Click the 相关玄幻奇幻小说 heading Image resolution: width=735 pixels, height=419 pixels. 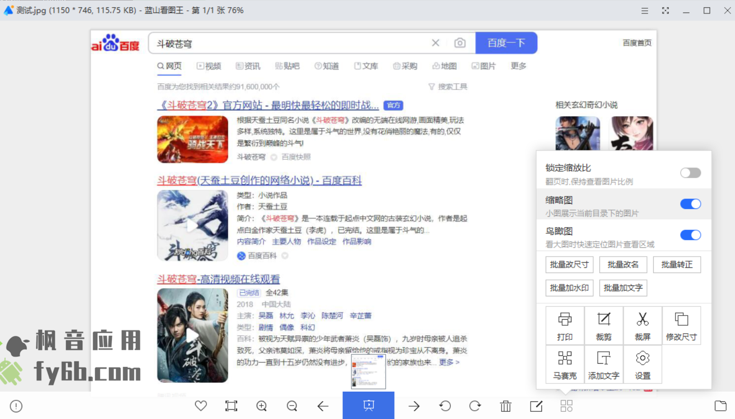coord(586,105)
